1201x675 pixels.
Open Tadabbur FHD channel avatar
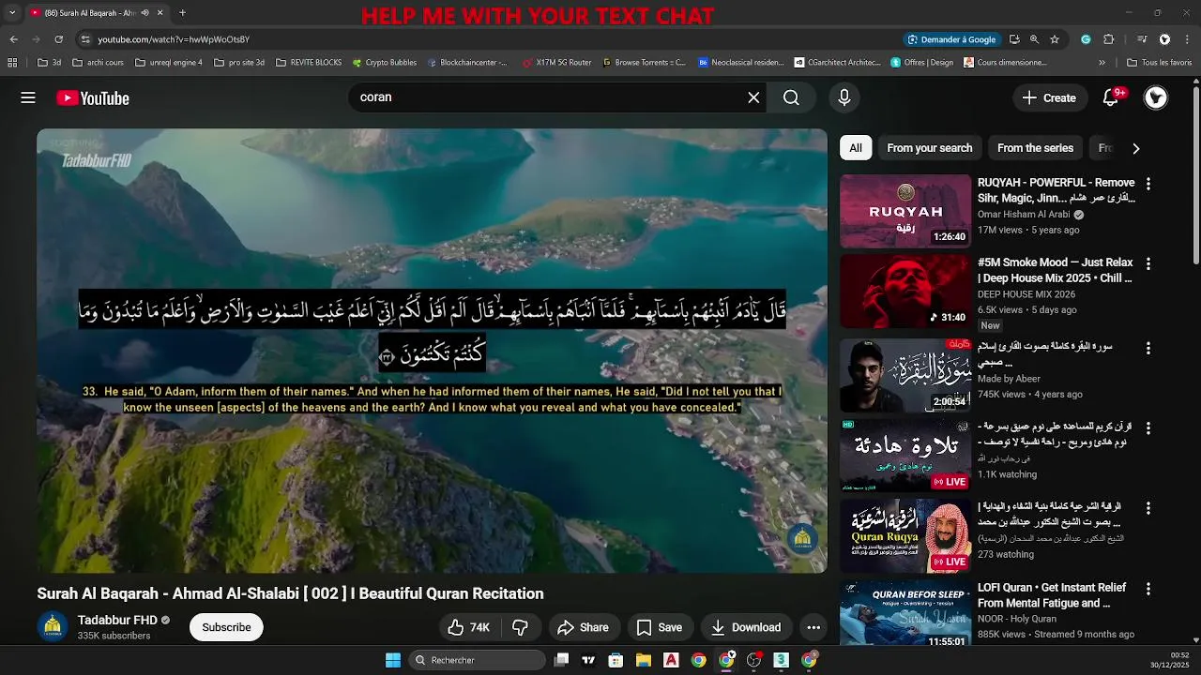click(53, 626)
